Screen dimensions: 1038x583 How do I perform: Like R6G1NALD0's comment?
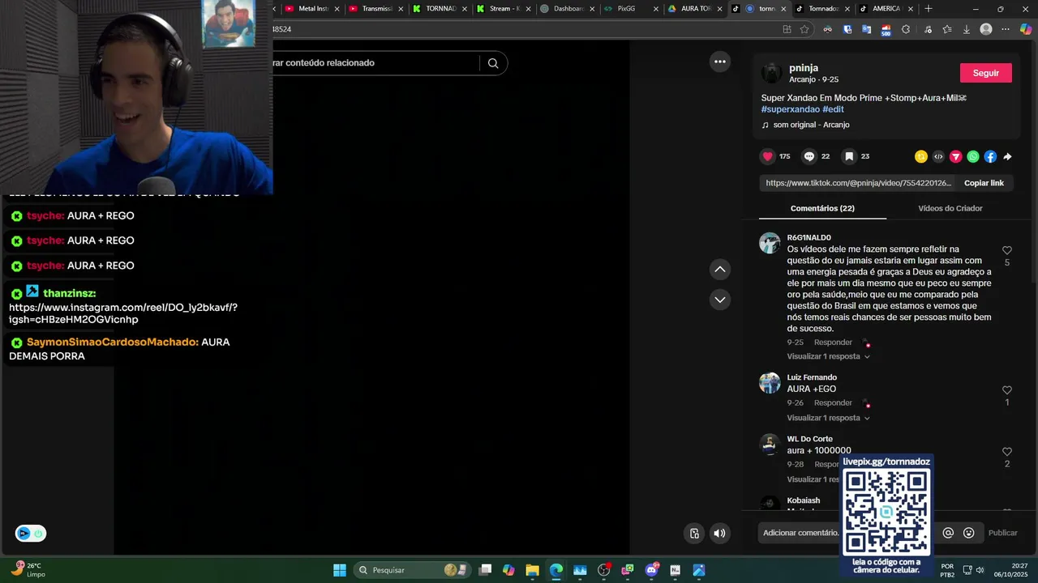1007,251
